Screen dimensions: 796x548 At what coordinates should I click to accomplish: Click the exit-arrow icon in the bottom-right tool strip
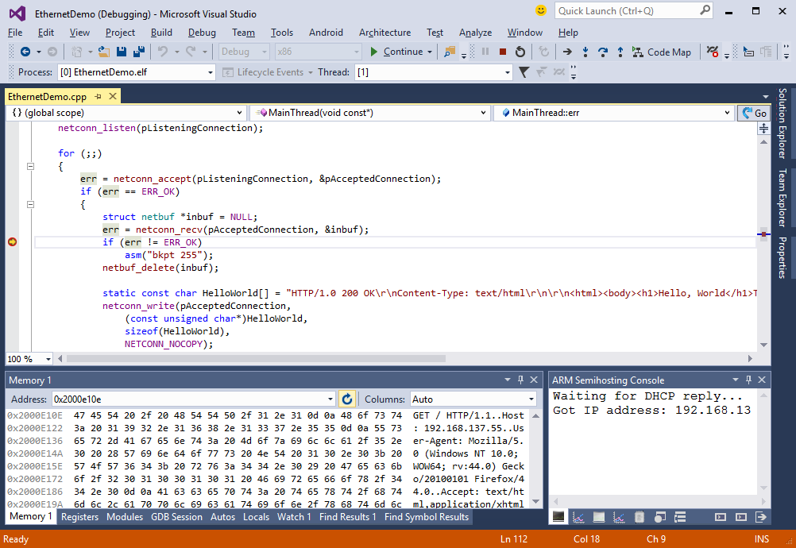pos(760,517)
